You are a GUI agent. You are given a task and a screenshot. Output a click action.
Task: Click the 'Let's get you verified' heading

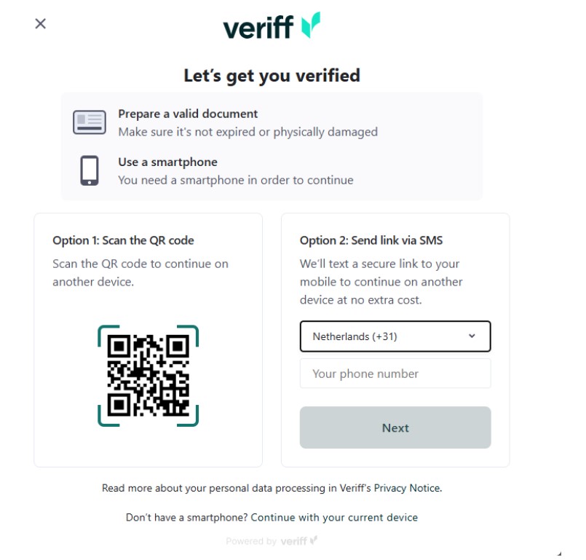click(x=273, y=75)
